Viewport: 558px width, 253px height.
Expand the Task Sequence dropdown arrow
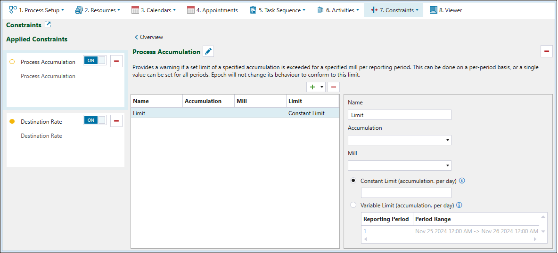coord(304,10)
